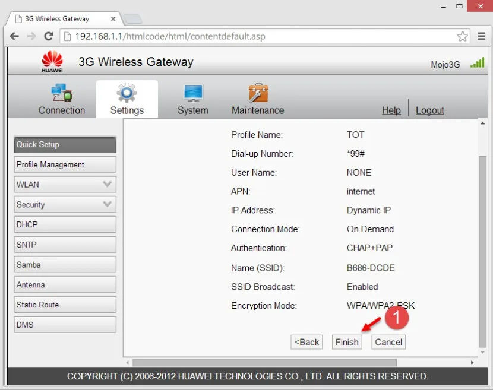The height and width of the screenshot is (390, 493).
Task: Click the System monitor icon
Action: tap(193, 93)
